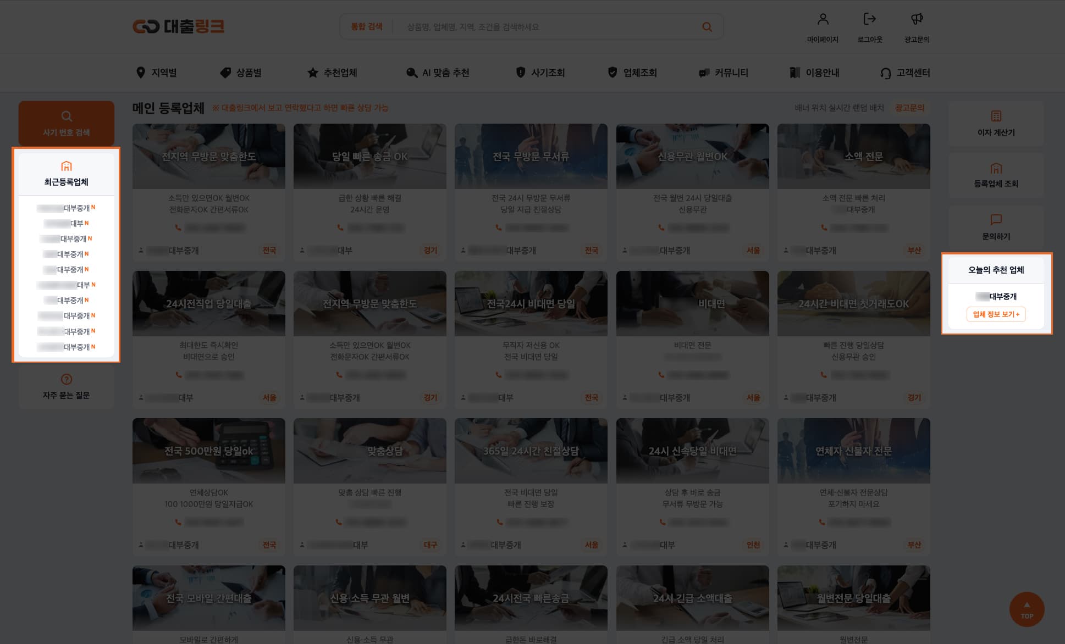Open the 월변전문 당일대출 card image
Image resolution: width=1065 pixels, height=644 pixels.
tap(854, 598)
